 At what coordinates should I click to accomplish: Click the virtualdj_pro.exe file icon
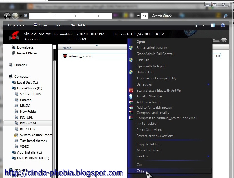[65, 56]
